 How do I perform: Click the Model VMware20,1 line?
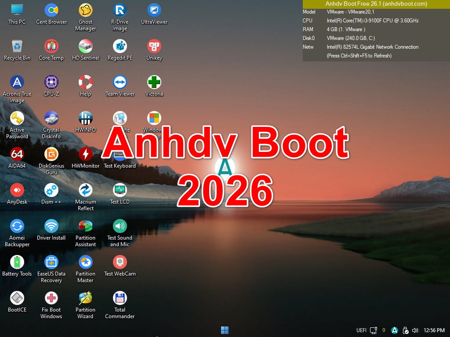tap(350, 12)
